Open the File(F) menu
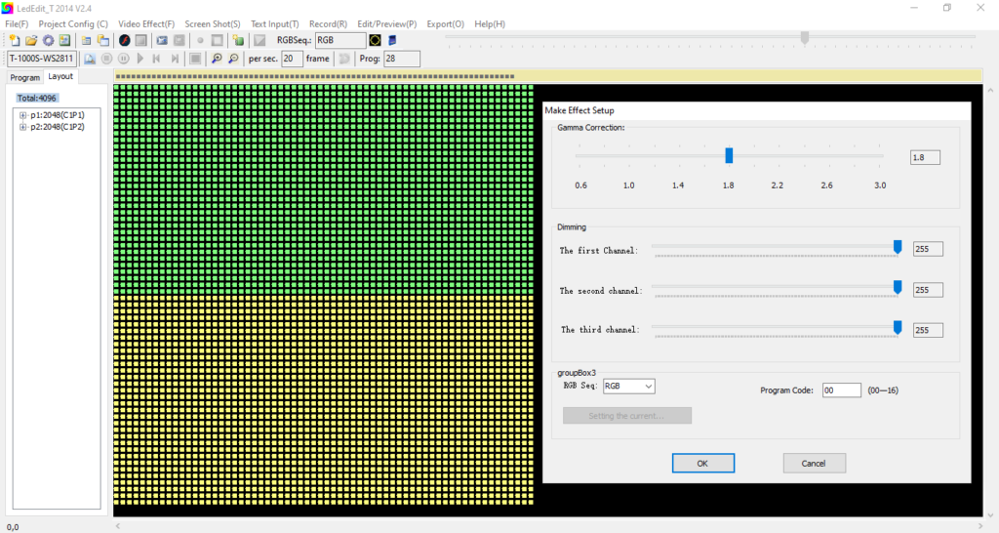This screenshot has height=533, width=999. click(17, 23)
